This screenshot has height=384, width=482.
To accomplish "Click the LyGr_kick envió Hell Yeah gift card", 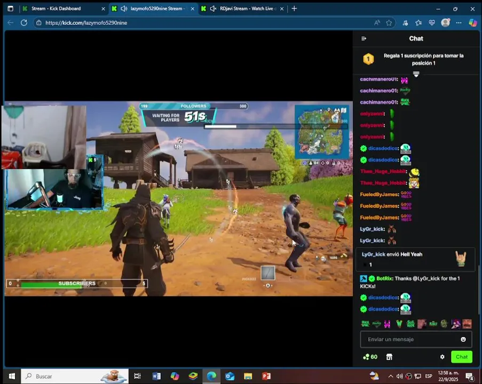I will 415,260.
